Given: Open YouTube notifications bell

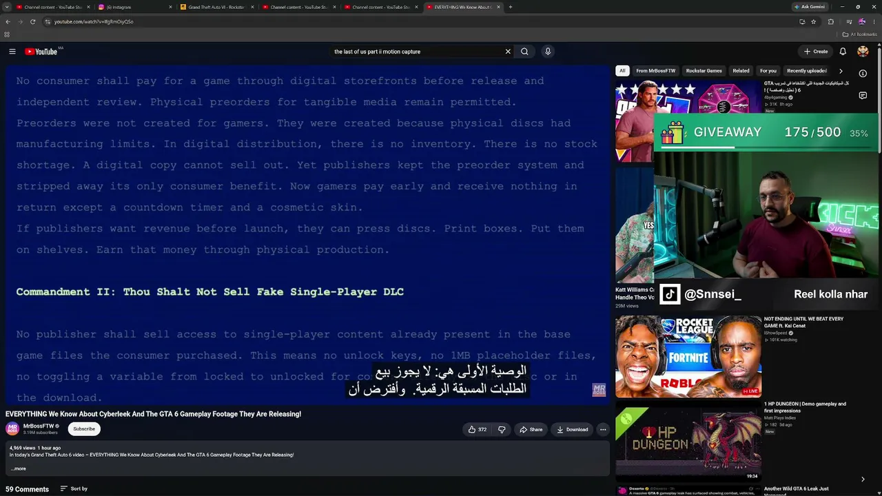Looking at the screenshot, I should click(x=842, y=52).
